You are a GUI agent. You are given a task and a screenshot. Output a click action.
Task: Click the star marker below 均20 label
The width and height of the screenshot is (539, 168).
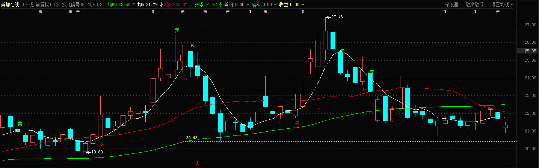point(183,12)
